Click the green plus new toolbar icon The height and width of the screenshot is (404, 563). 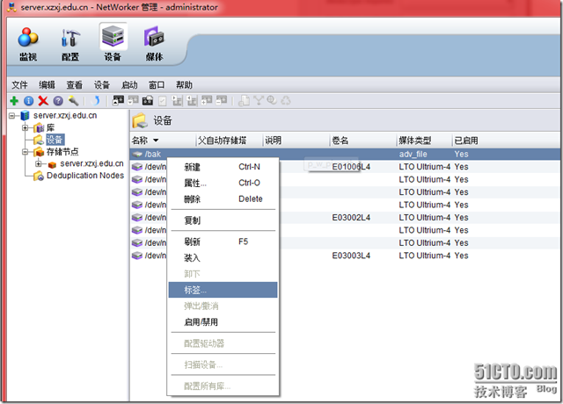pyautogui.click(x=14, y=101)
